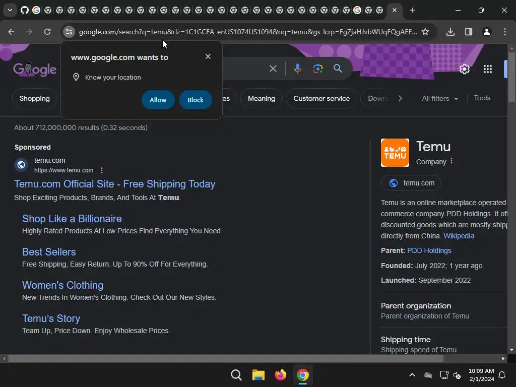Screen dimensions: 516x387
Task: Search by image with Google Lens icon
Action: pos(317,69)
